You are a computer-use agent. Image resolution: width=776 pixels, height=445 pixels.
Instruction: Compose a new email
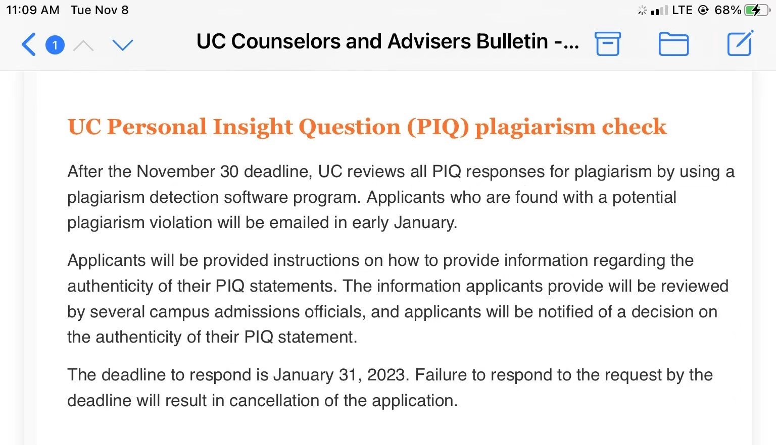pyautogui.click(x=740, y=44)
